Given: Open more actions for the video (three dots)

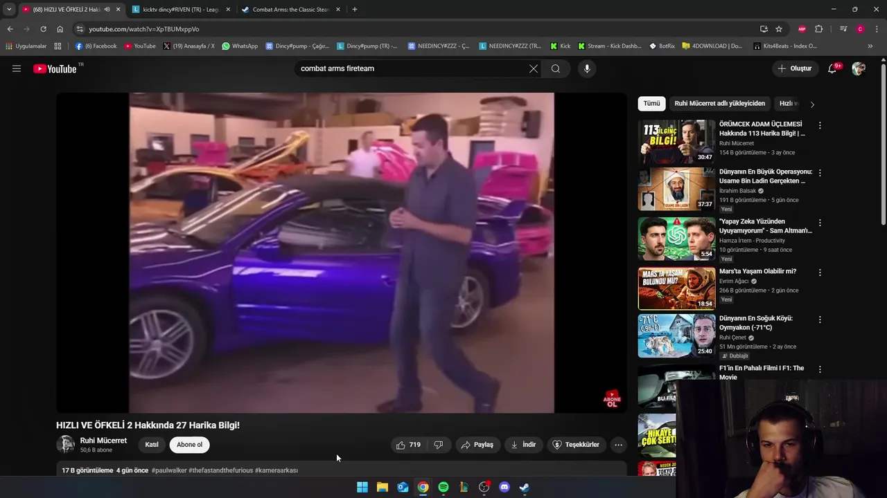Looking at the screenshot, I should [x=619, y=445].
